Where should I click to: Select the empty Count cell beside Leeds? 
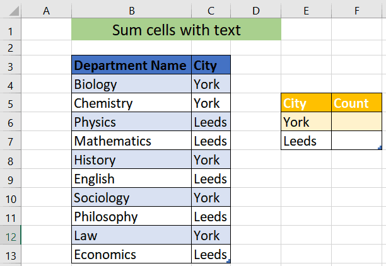[356, 141]
